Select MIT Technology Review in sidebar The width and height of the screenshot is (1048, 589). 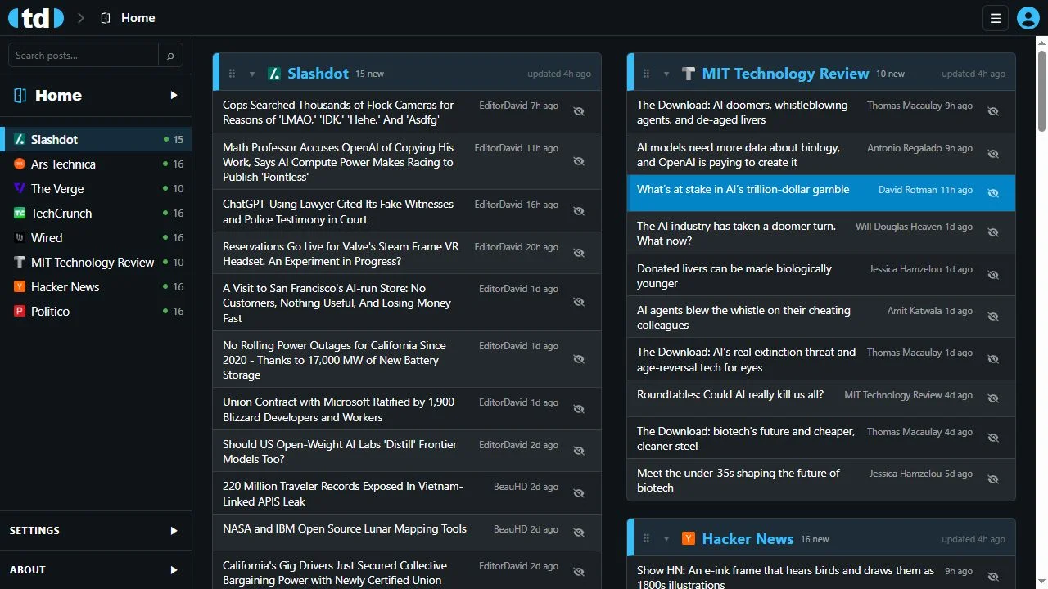(96, 263)
